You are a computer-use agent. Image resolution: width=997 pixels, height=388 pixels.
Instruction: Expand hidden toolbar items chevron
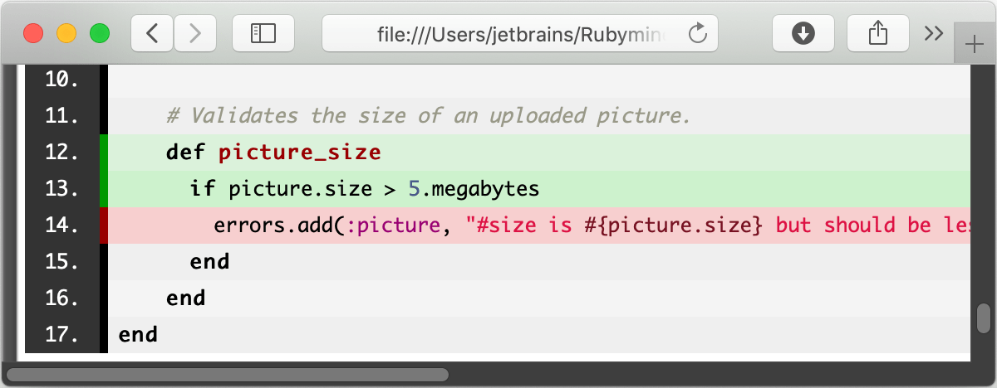(x=934, y=33)
